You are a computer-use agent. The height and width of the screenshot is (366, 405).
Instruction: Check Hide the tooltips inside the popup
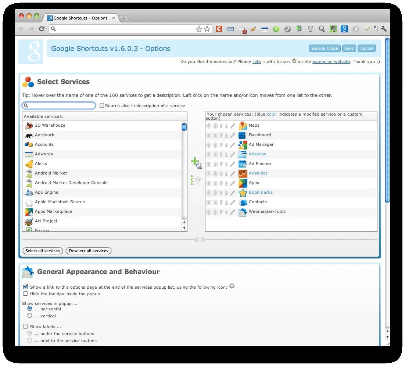[x=25, y=293]
